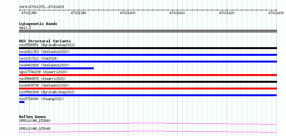This screenshot has width=286, height=136.
Task: Select the blue bar under nsv1017113
Action: tap(148, 62)
